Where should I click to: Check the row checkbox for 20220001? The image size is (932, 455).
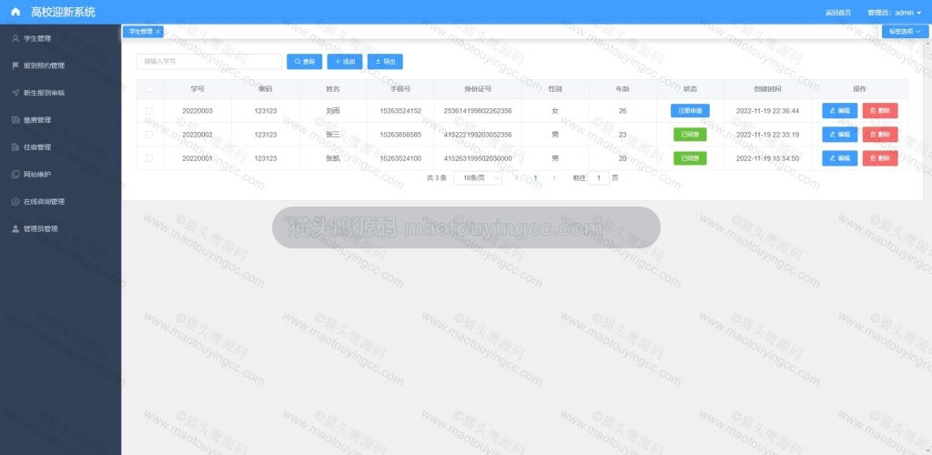point(149,158)
